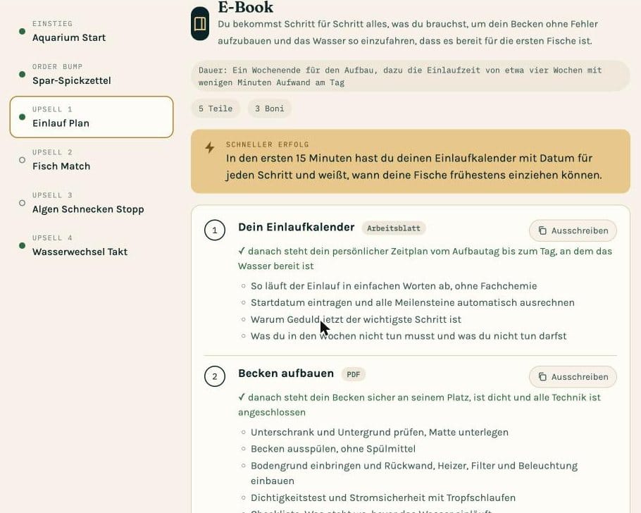This screenshot has width=641, height=513.
Task: Click the green dot beside Wasserwechsel Takt
Action: (x=22, y=245)
